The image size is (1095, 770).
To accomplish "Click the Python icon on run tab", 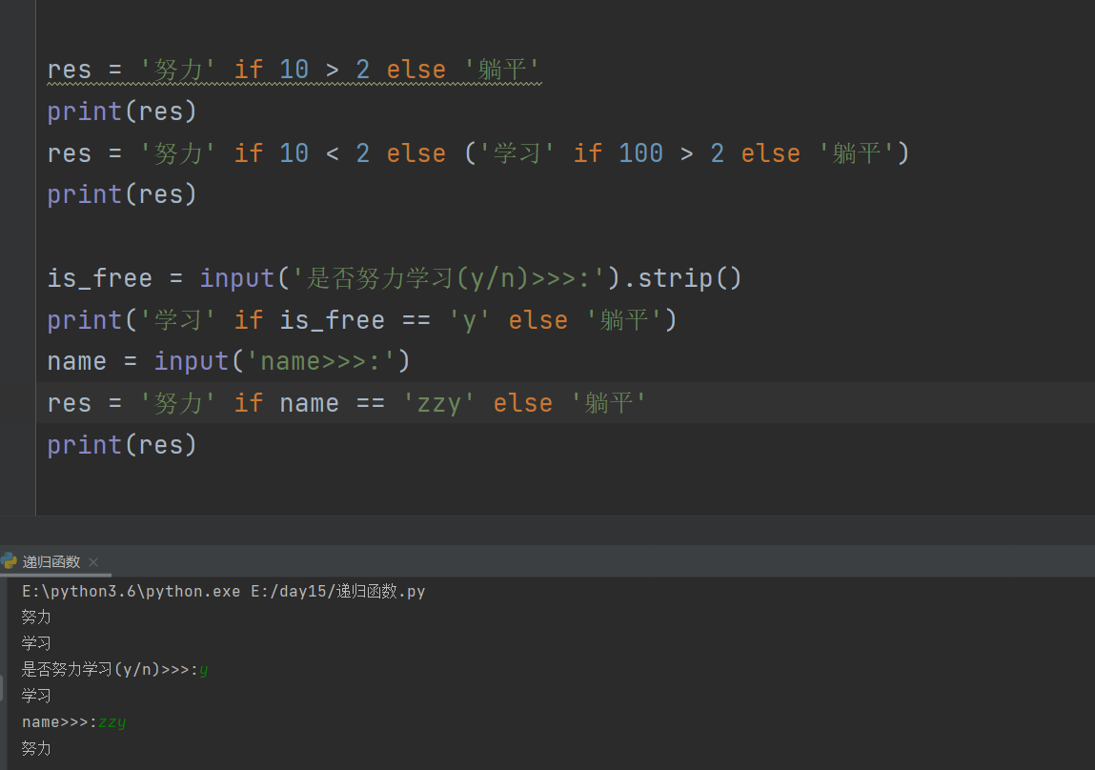I will [x=10, y=561].
